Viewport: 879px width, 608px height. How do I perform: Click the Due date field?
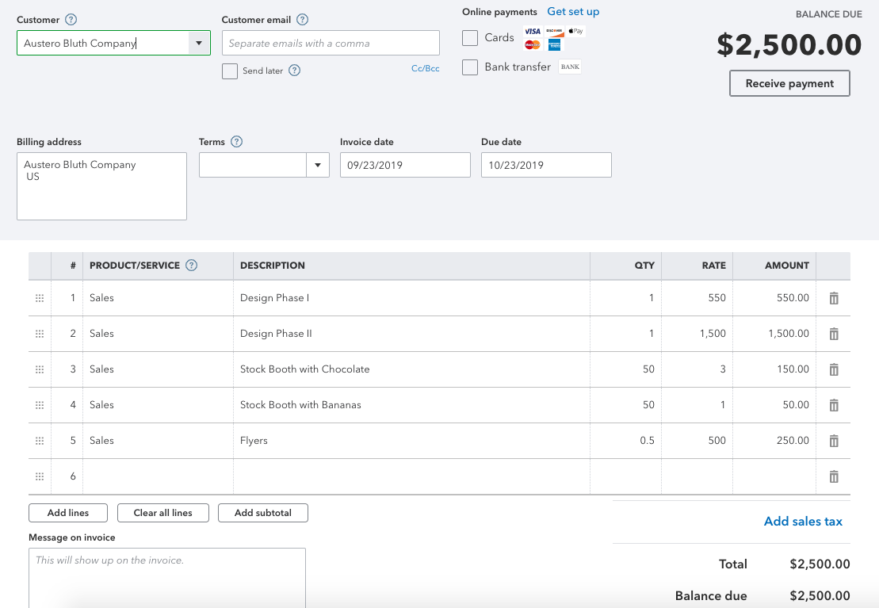coord(547,165)
